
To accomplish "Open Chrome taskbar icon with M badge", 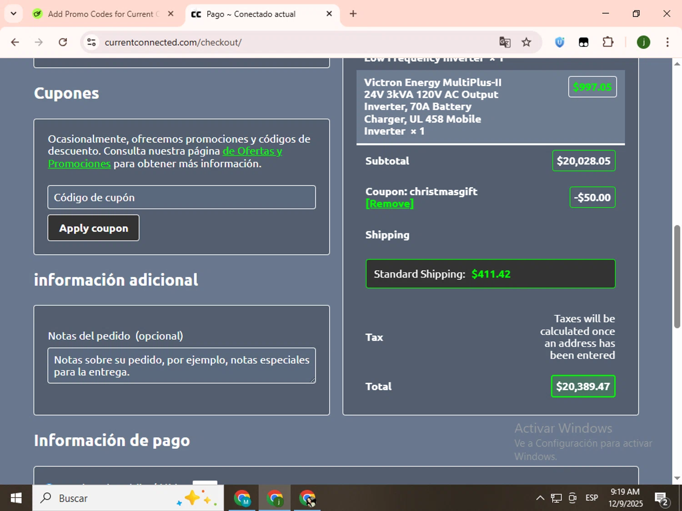I will pyautogui.click(x=242, y=498).
